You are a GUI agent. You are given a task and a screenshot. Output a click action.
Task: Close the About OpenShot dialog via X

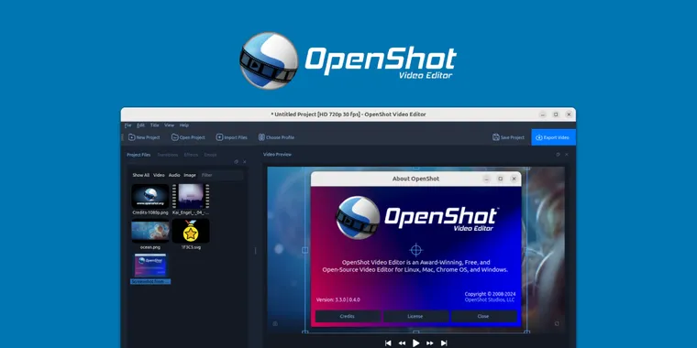(514, 179)
